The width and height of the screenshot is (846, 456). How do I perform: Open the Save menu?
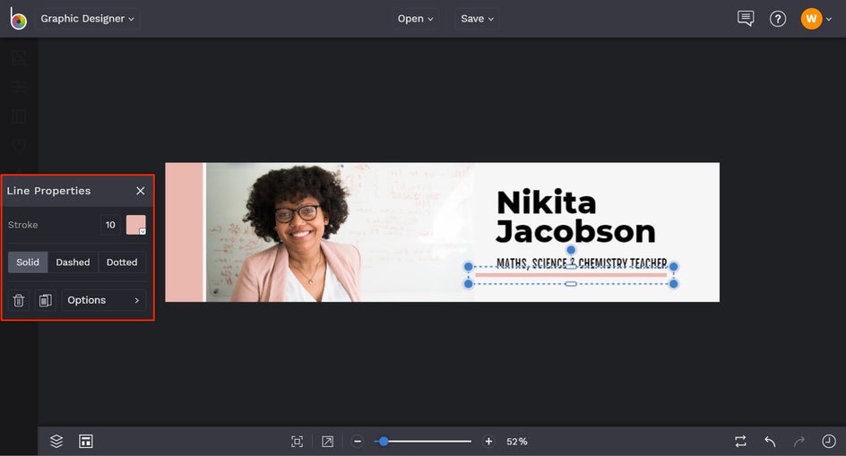tap(477, 19)
